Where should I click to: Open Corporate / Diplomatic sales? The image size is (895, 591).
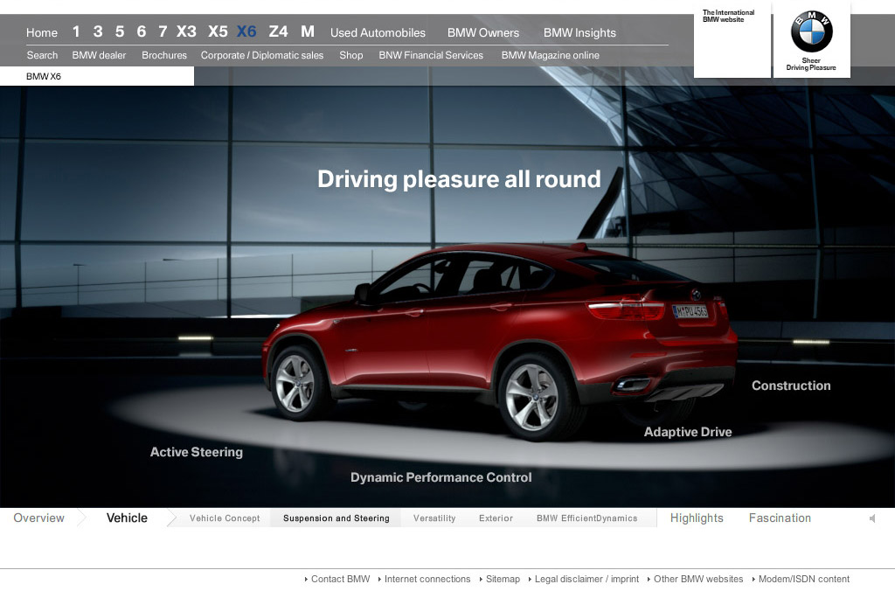click(x=262, y=55)
